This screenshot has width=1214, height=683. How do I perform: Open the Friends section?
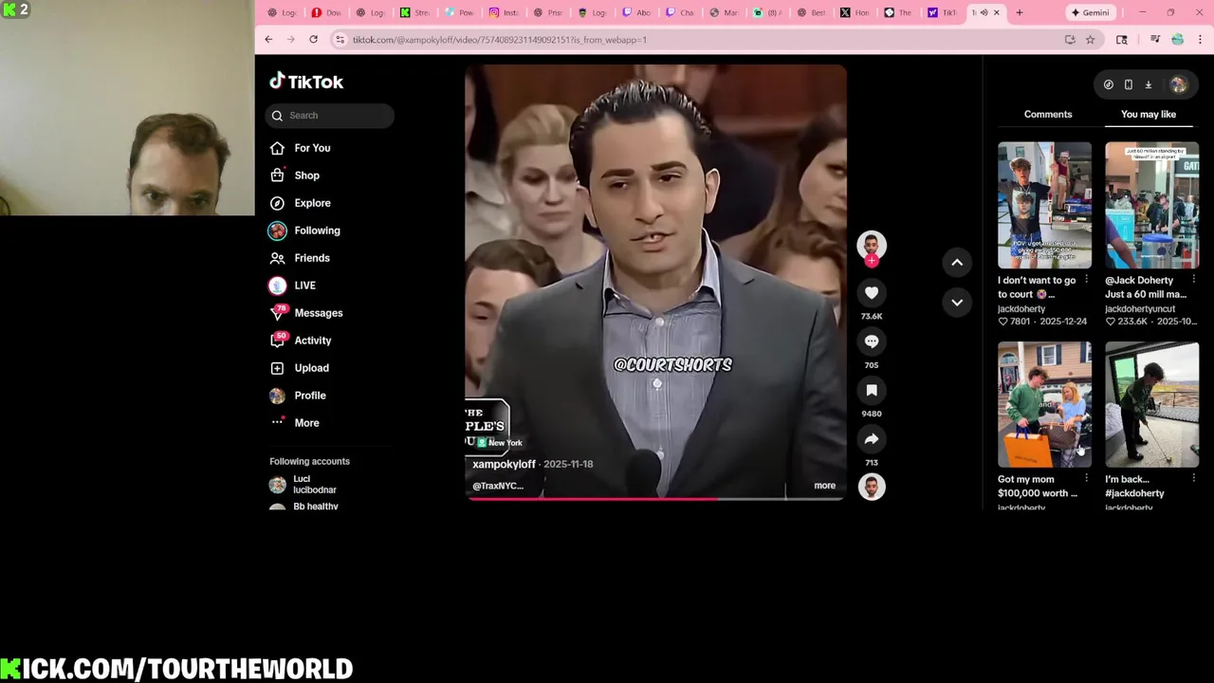[x=300, y=258]
